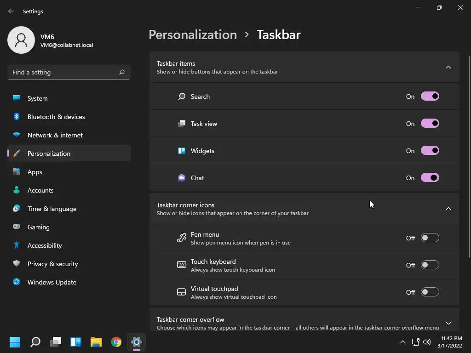Viewport: 471px width, 353px height.
Task: Disable the Widgets toggle switch
Action: point(430,151)
